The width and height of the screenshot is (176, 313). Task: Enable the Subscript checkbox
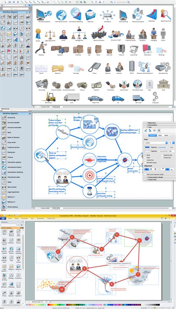[162, 158]
